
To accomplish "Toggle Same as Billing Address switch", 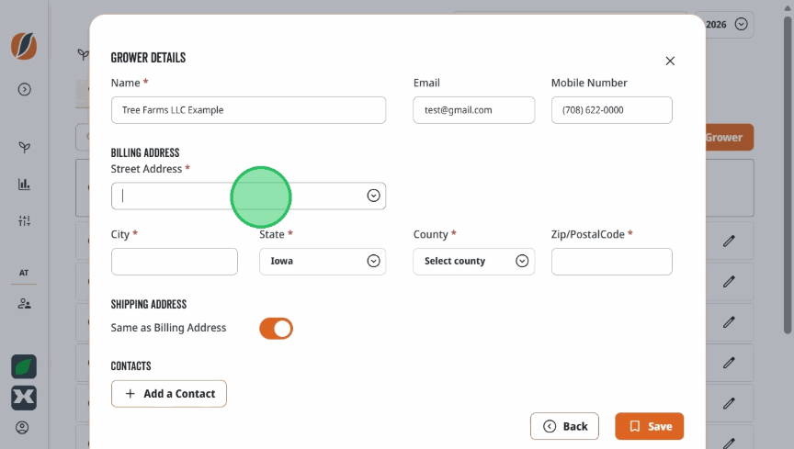I will click(276, 329).
